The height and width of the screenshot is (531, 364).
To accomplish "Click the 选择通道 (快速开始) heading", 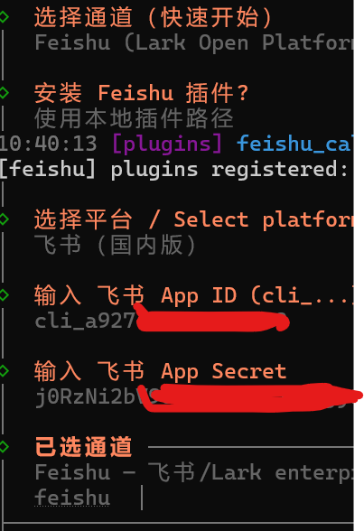I will 153,17.
